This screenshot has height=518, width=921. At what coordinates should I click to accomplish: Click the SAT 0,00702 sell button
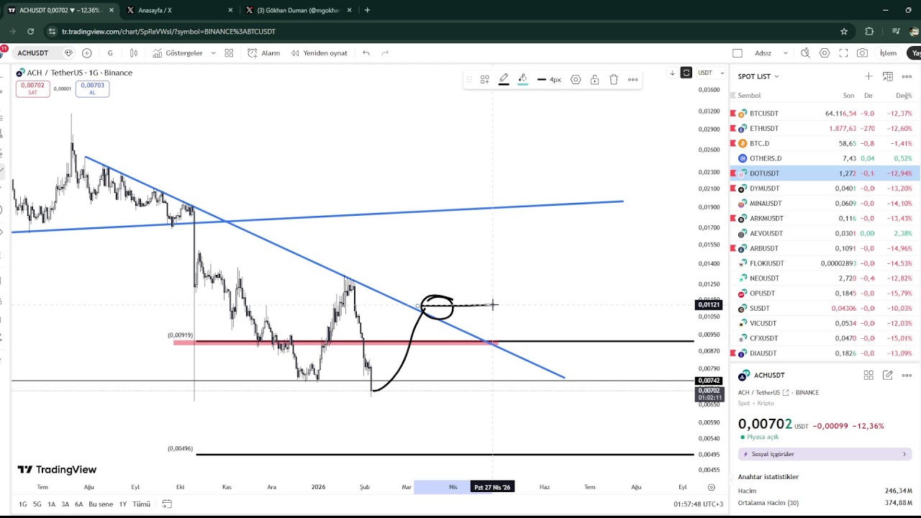coord(32,88)
